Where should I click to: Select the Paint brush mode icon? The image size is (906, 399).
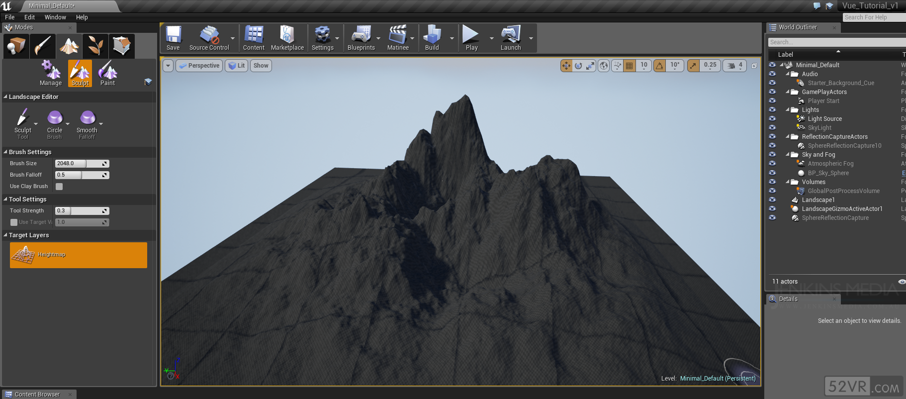click(x=43, y=46)
